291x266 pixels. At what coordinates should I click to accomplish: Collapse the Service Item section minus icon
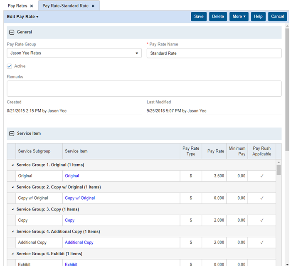[12, 134]
